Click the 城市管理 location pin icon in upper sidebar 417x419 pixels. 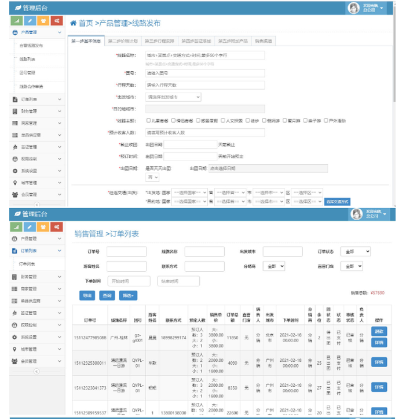pyautogui.click(x=14, y=183)
